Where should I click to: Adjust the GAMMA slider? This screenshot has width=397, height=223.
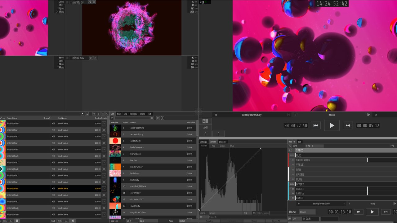pyautogui.click(x=346, y=193)
